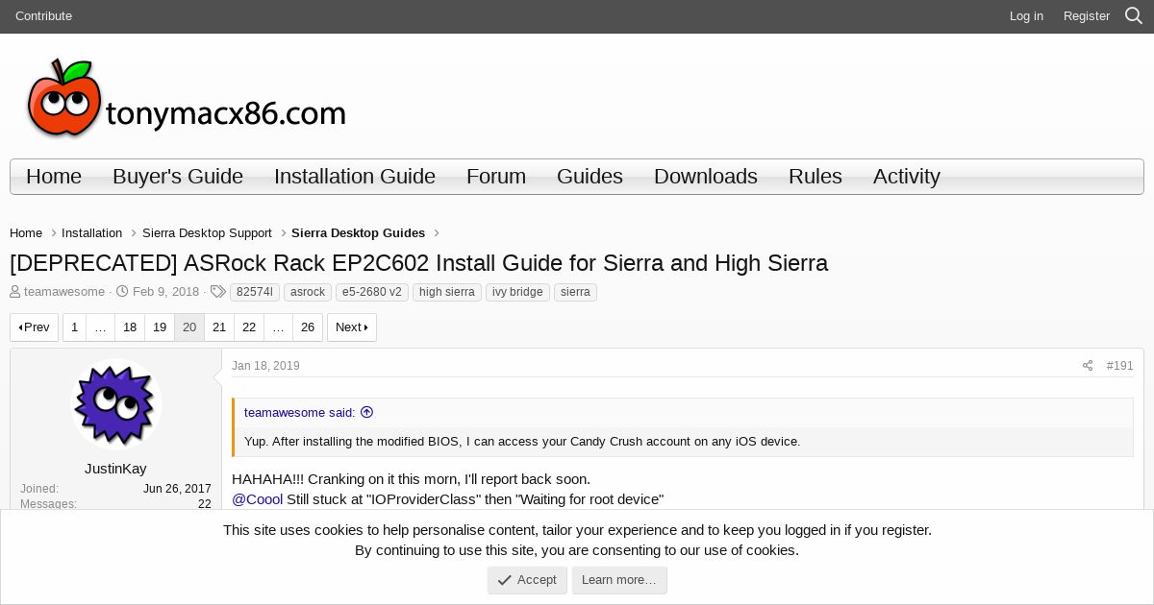Go to next page with Next
This screenshot has height=605, width=1154.
(352, 327)
